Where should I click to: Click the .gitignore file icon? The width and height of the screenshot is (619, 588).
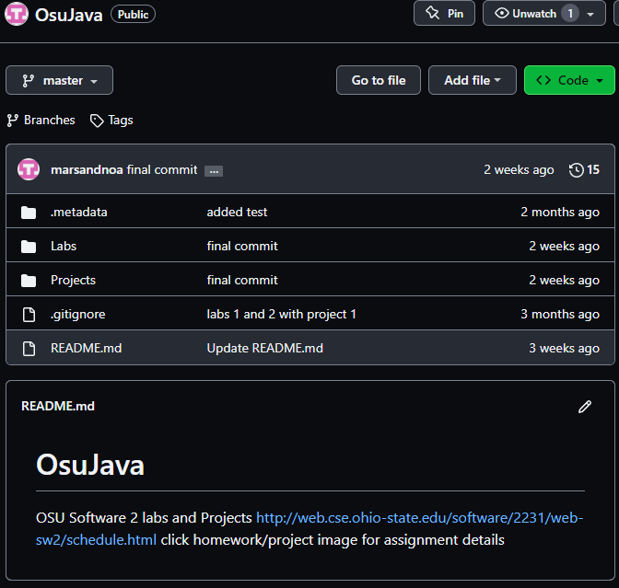pyautogui.click(x=29, y=314)
